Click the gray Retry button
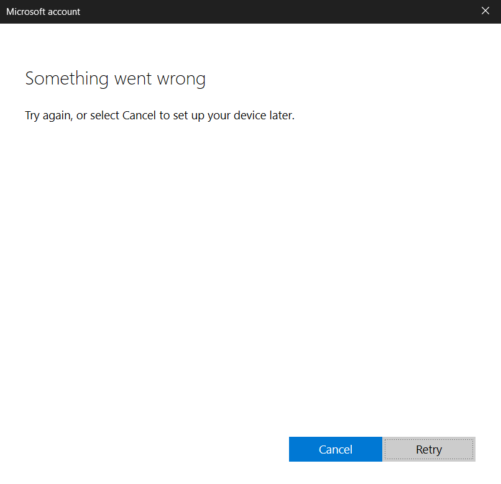Screen dimensions: 501x484 [x=428, y=449]
